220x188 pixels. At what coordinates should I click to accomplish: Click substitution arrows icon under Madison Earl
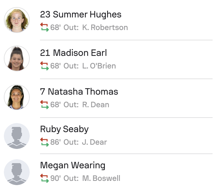(x=44, y=66)
